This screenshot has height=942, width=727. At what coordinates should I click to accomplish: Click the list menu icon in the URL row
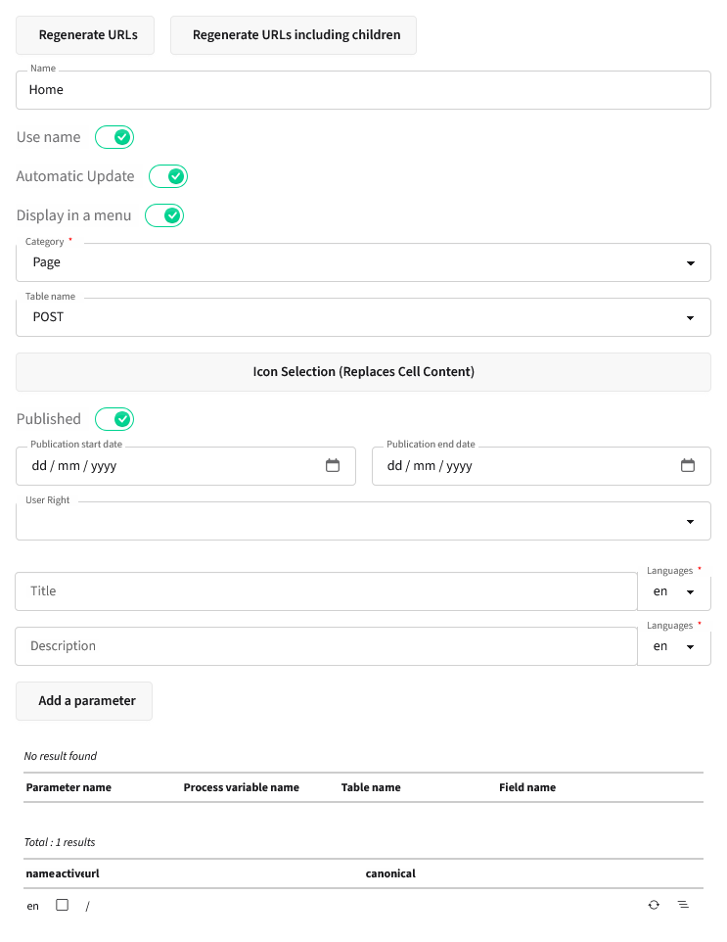point(683,905)
